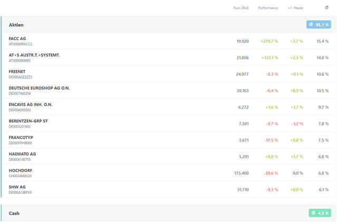Click SHW AG price 31,710

[x=243, y=190]
